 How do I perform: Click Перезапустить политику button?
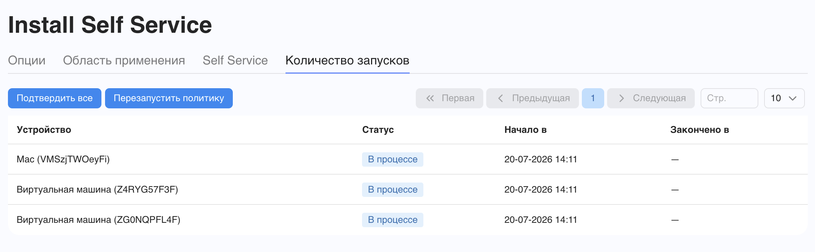(x=169, y=98)
